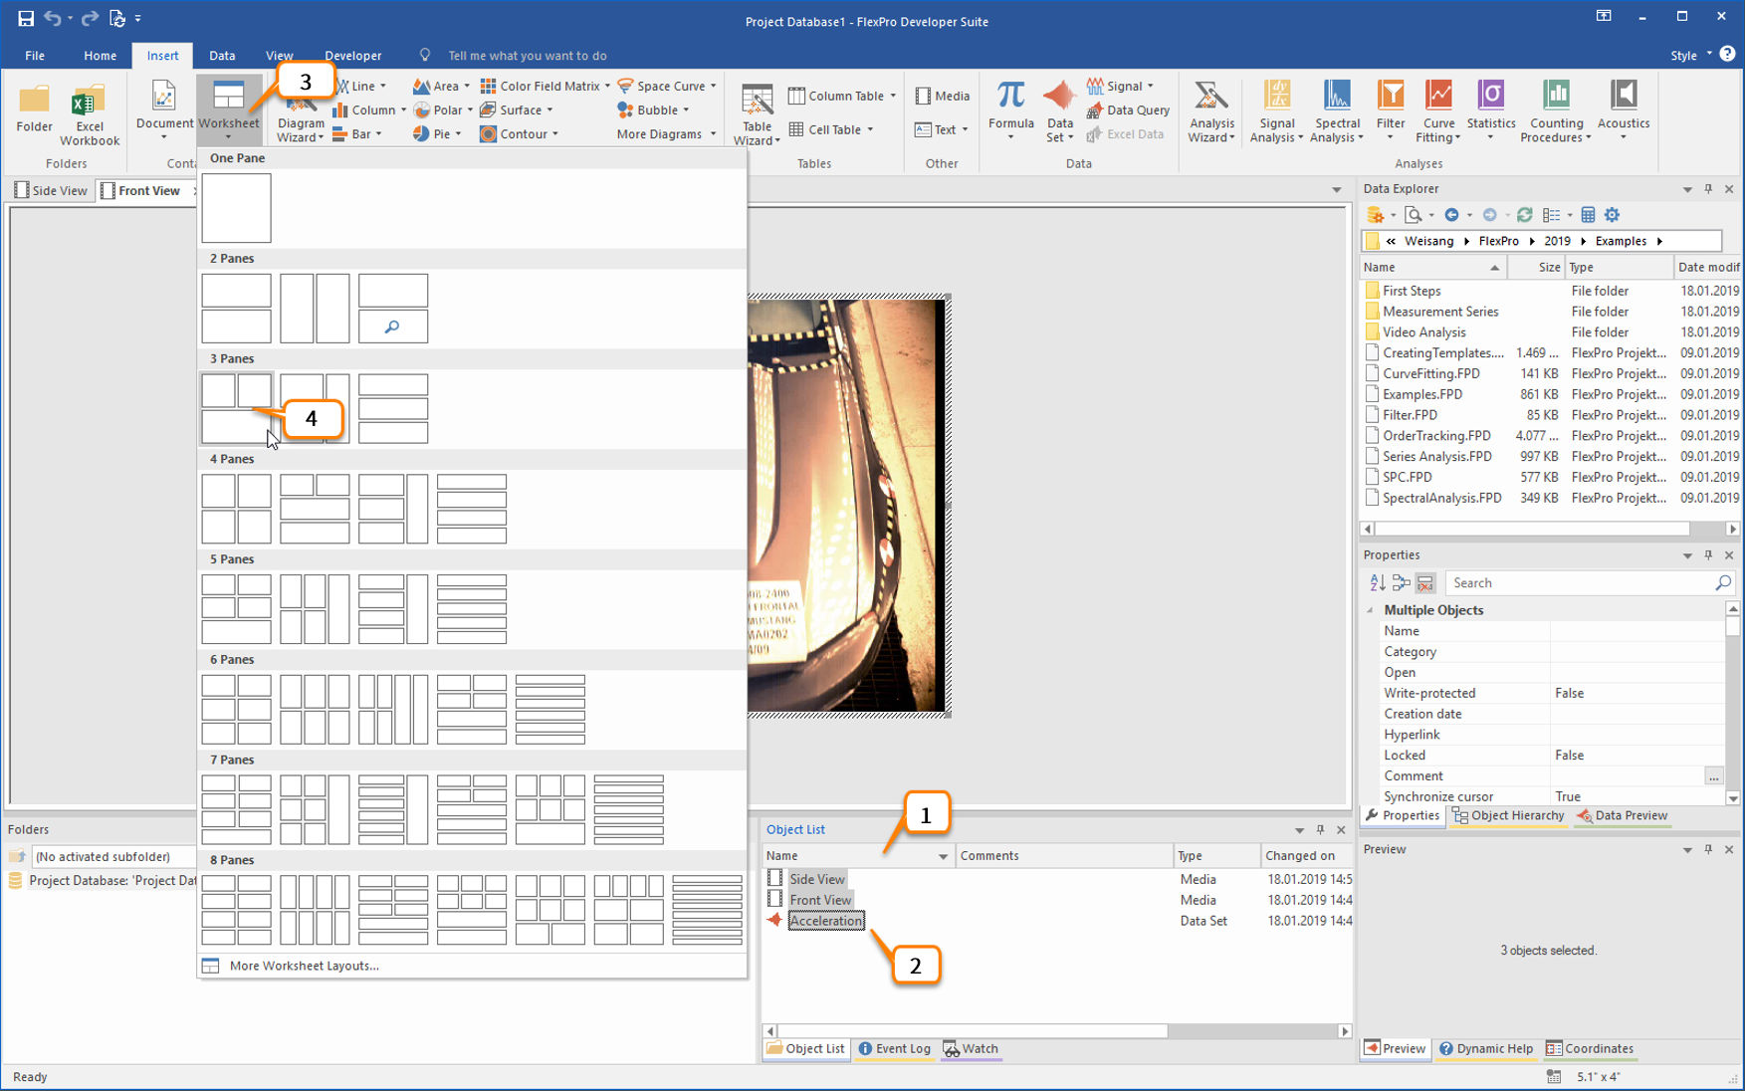Switch to the Data ribbon tab
The width and height of the screenshot is (1745, 1091).
click(x=222, y=55)
